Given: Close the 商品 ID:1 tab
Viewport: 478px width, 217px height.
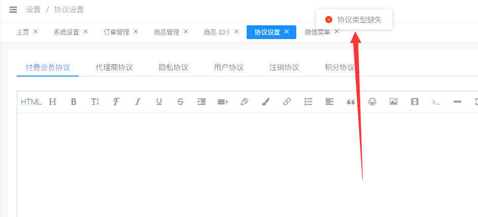Looking at the screenshot, I should click(236, 31).
